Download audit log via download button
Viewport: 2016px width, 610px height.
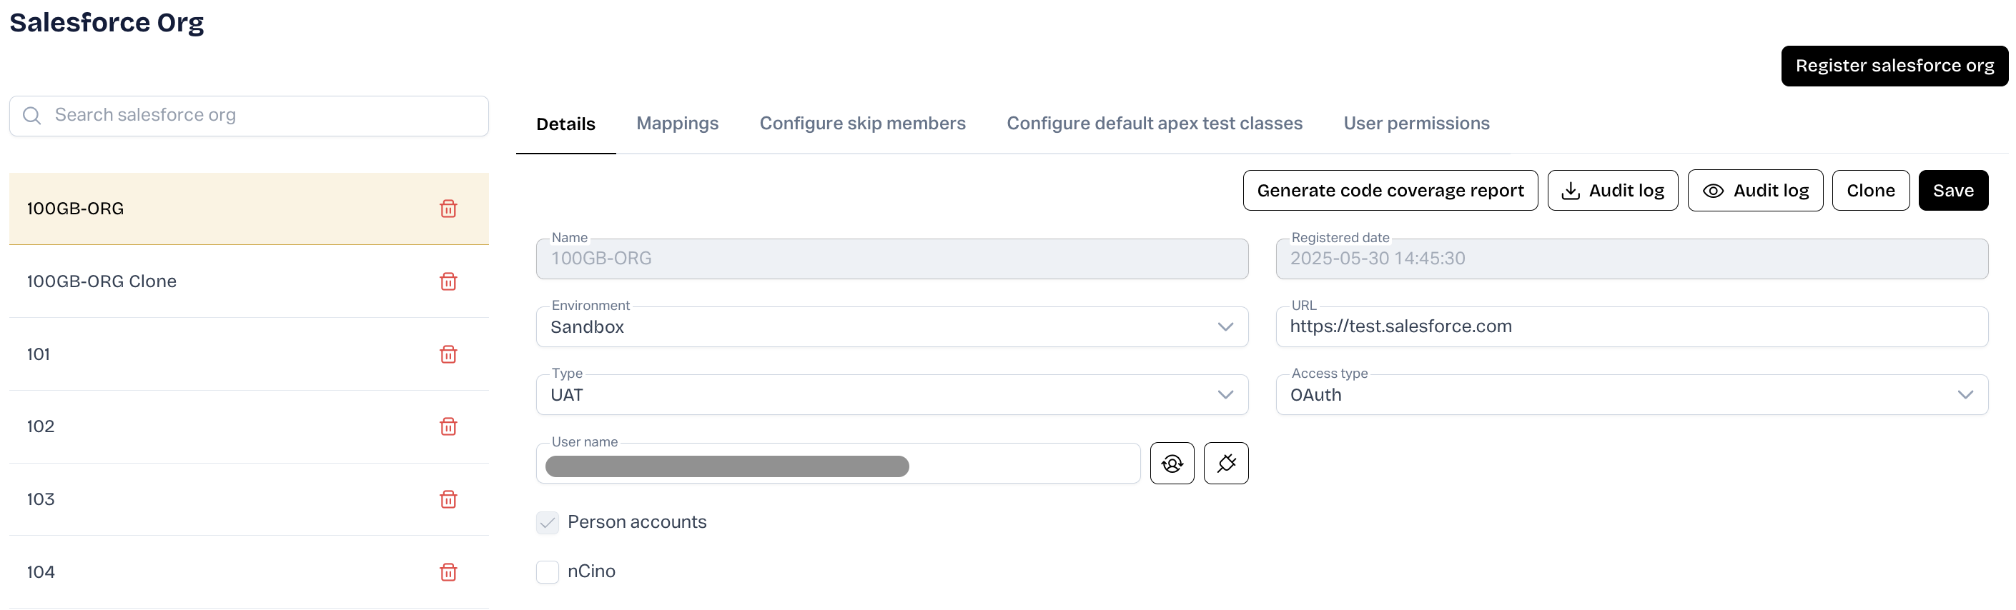tap(1612, 191)
